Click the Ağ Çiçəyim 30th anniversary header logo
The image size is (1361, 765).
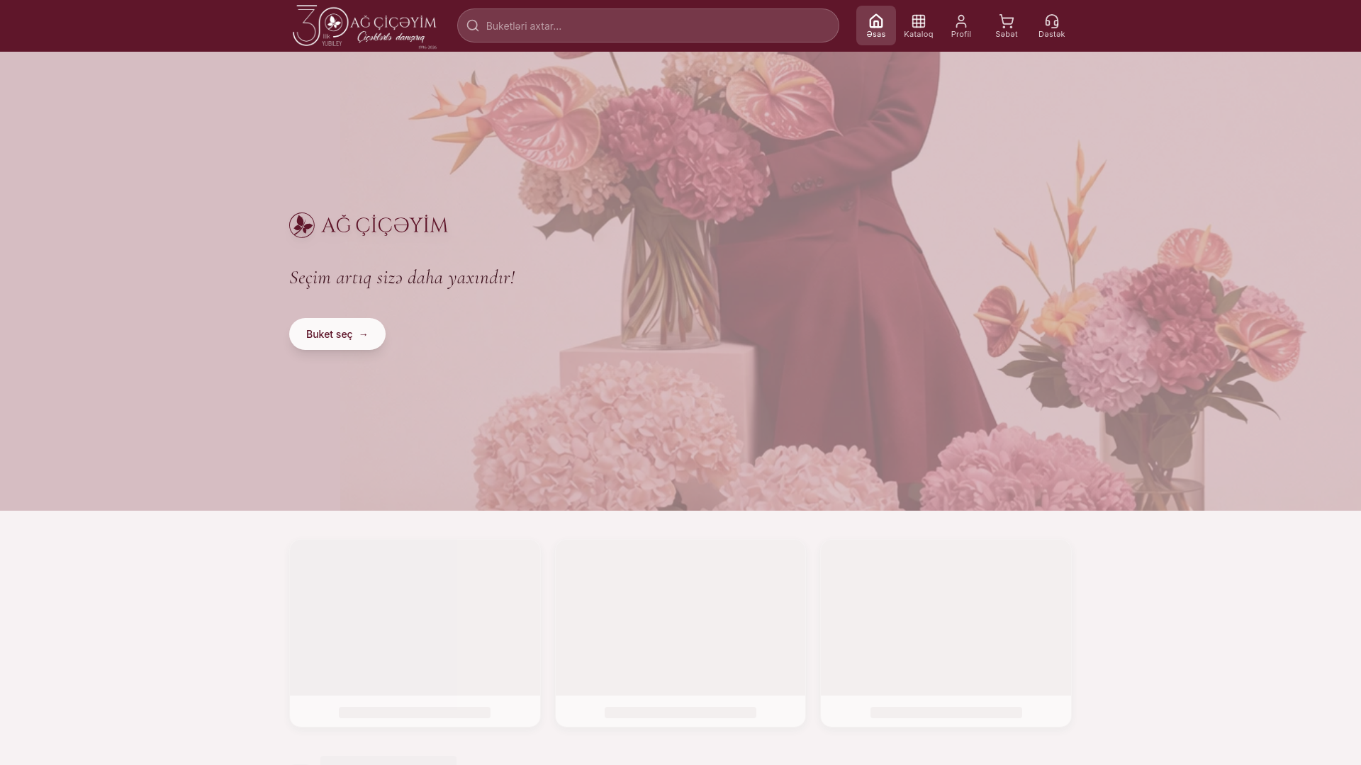point(364,27)
